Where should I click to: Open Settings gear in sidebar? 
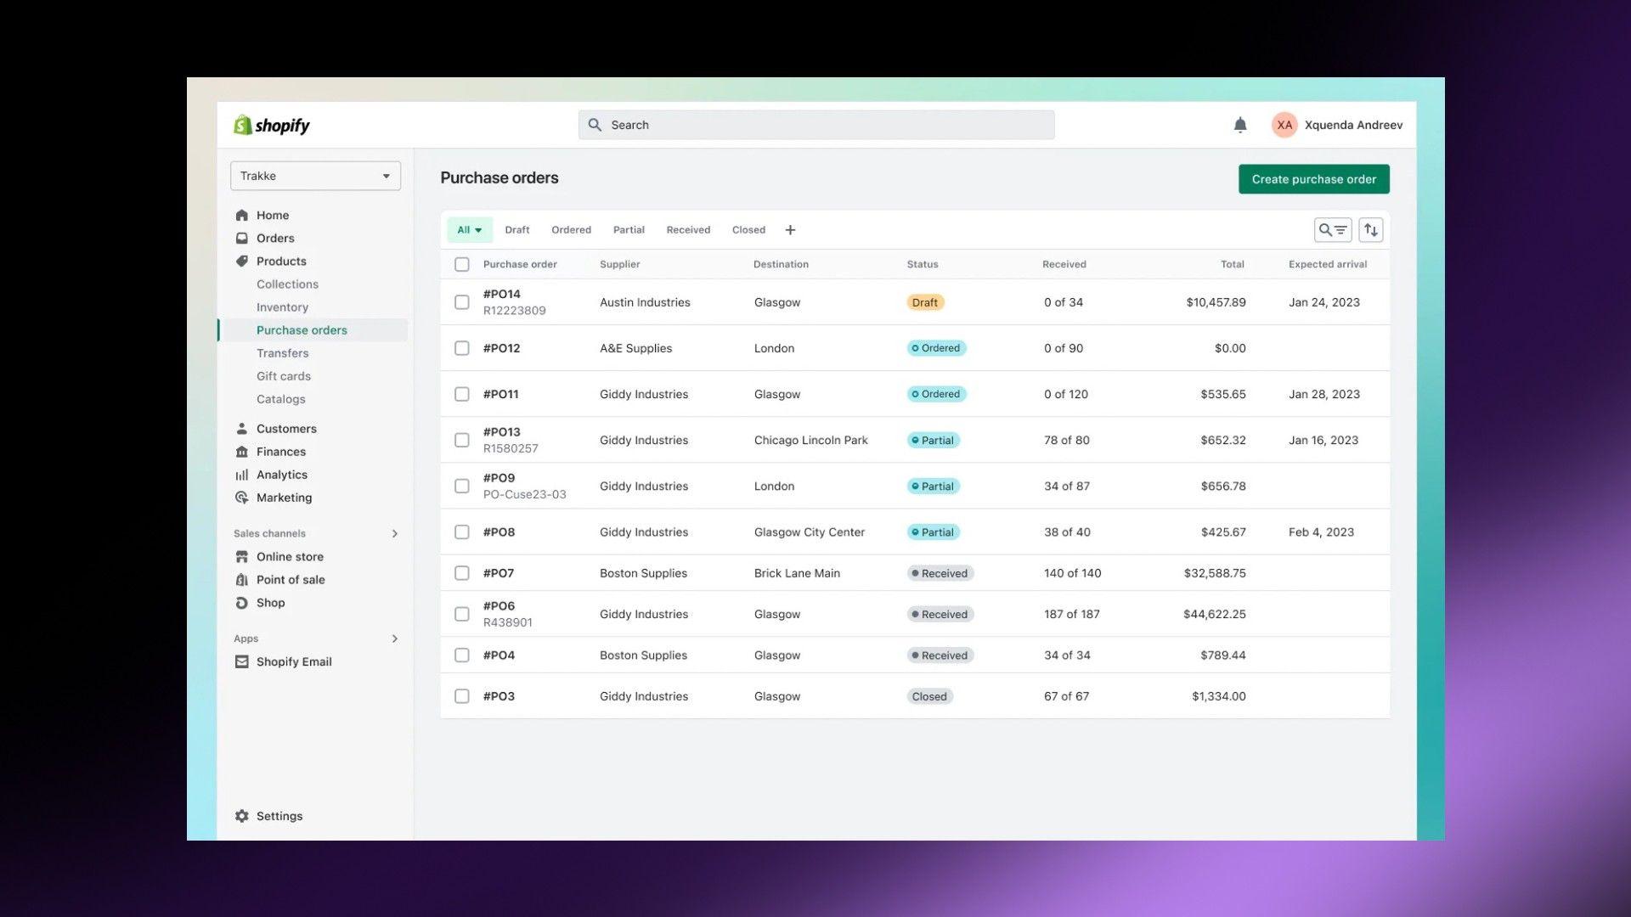(242, 816)
